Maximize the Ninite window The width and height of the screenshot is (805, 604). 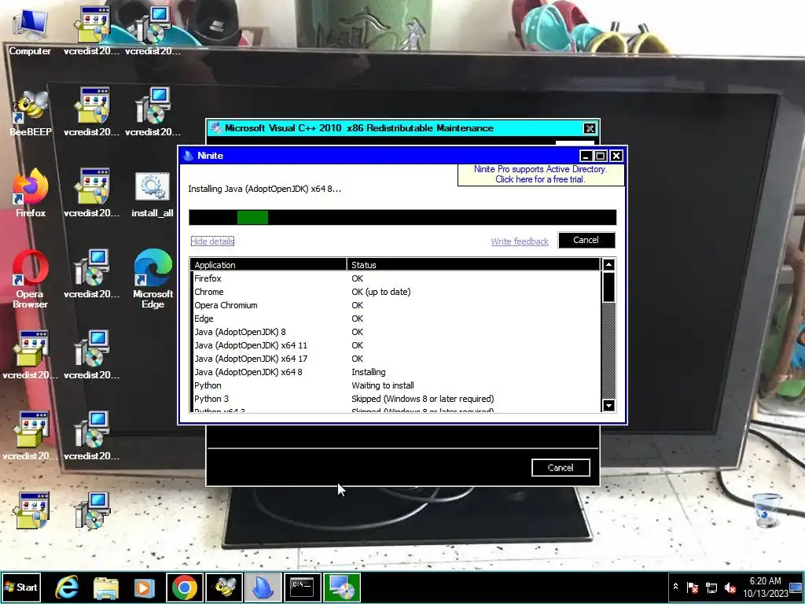(600, 156)
